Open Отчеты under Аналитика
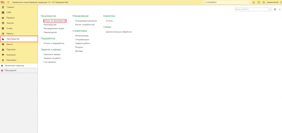The image size is (282, 133). point(110,21)
